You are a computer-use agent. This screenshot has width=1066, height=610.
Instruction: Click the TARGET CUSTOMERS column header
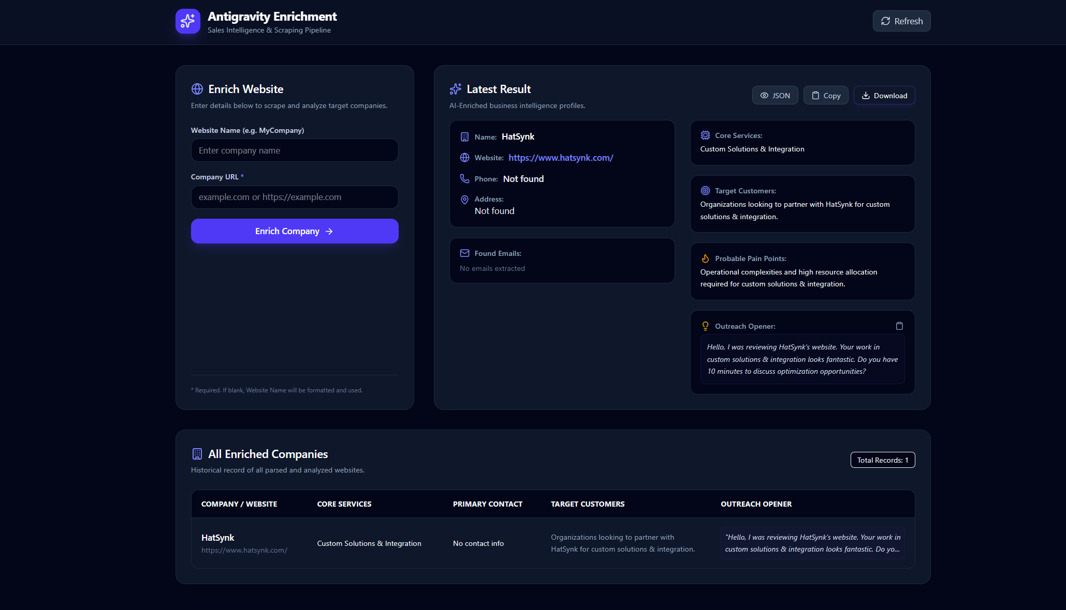tap(588, 504)
